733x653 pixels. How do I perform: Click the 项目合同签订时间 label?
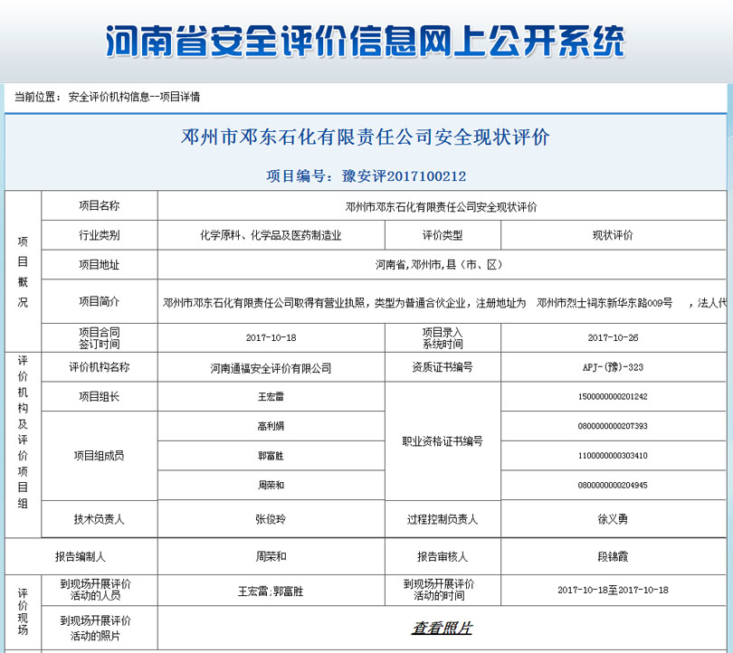click(100, 337)
